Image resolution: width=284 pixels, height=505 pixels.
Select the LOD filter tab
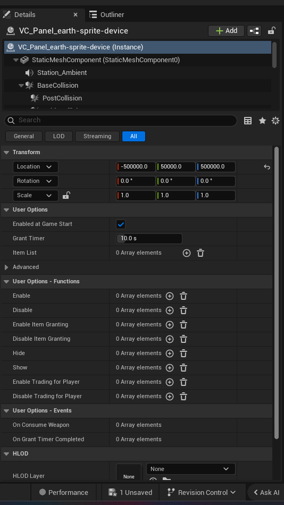point(59,136)
